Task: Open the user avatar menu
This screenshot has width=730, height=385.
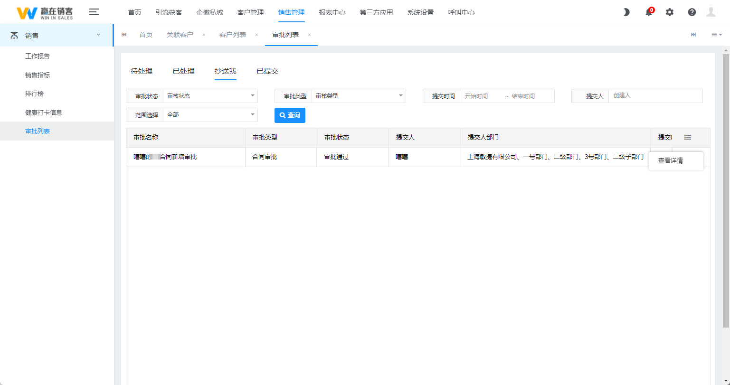Action: click(711, 12)
